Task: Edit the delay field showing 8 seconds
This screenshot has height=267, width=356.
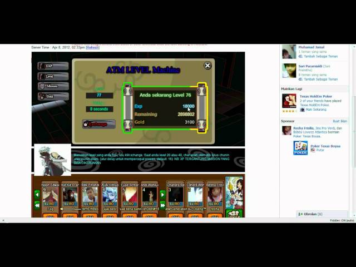Action: [100, 109]
